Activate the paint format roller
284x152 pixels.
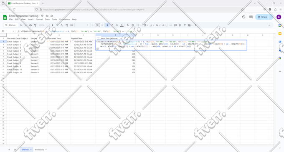click(x=35, y=25)
